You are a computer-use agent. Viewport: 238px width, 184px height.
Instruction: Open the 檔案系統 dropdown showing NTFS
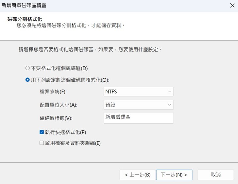tap(138, 92)
